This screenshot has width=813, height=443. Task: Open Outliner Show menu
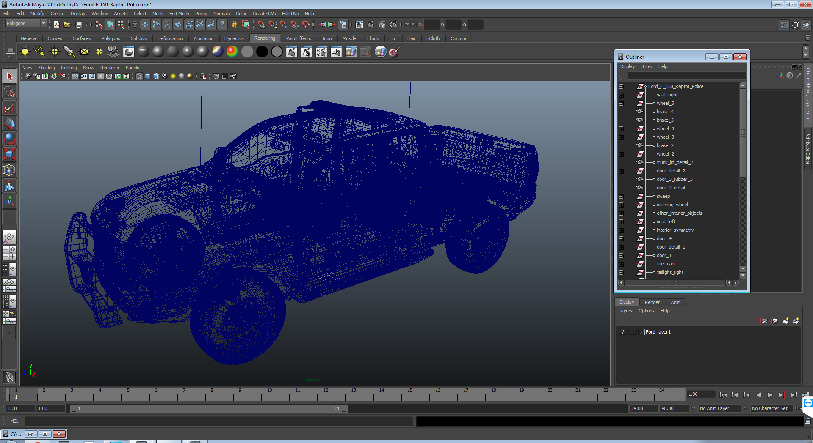(x=647, y=66)
